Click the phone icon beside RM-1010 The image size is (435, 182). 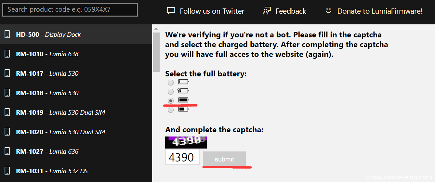pyautogui.click(x=7, y=54)
